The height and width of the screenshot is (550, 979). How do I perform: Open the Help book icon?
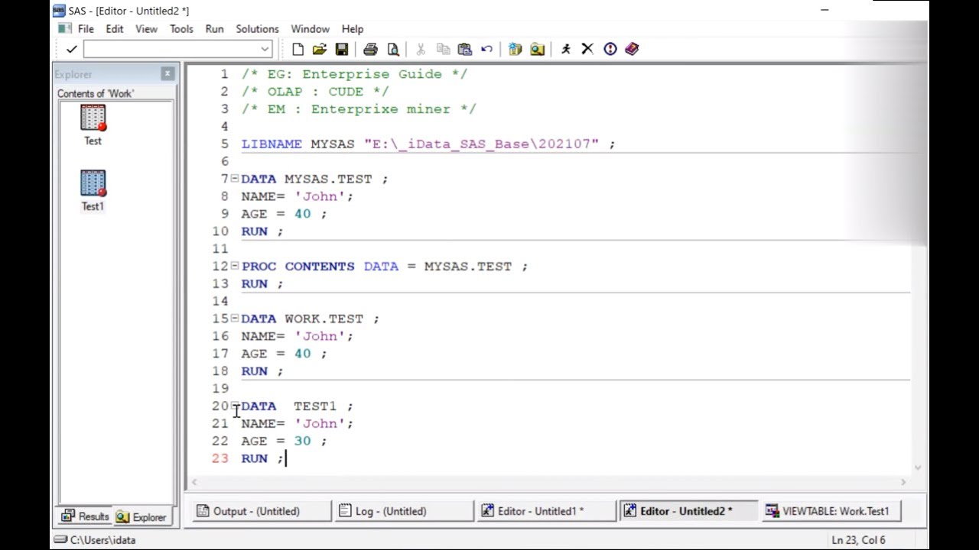coord(632,49)
